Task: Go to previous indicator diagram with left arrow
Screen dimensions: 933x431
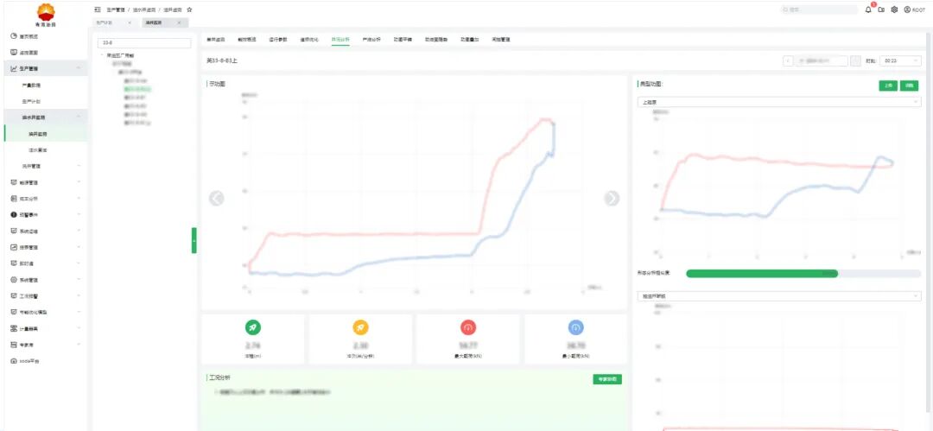Action: click(217, 199)
